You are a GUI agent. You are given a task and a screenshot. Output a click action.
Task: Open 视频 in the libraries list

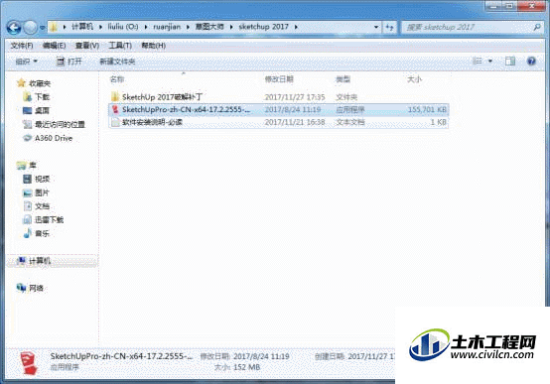click(x=42, y=179)
